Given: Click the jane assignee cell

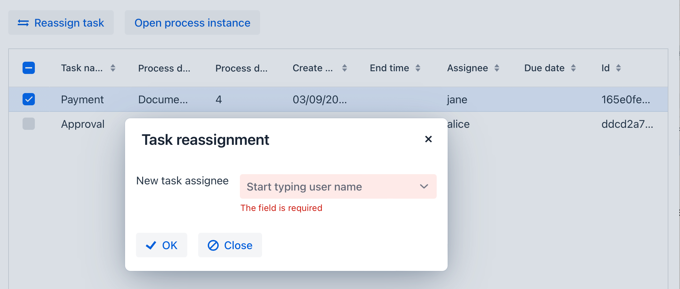Looking at the screenshot, I should [x=457, y=100].
